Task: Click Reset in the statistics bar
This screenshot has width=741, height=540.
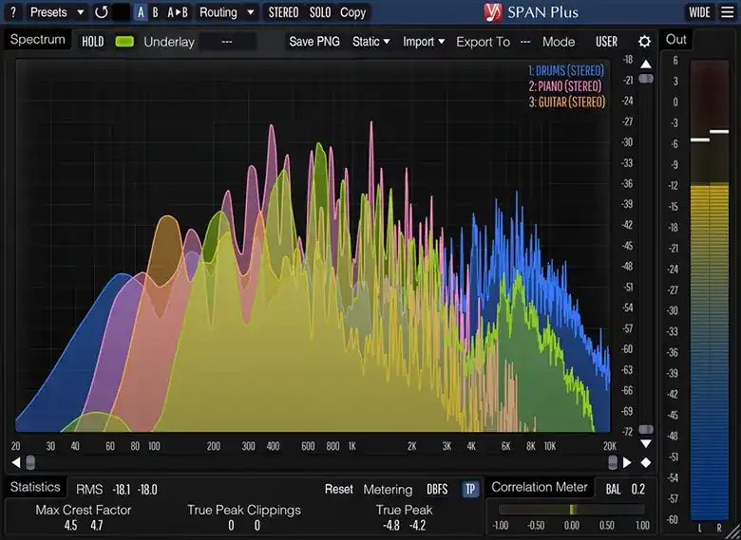Action: [339, 489]
